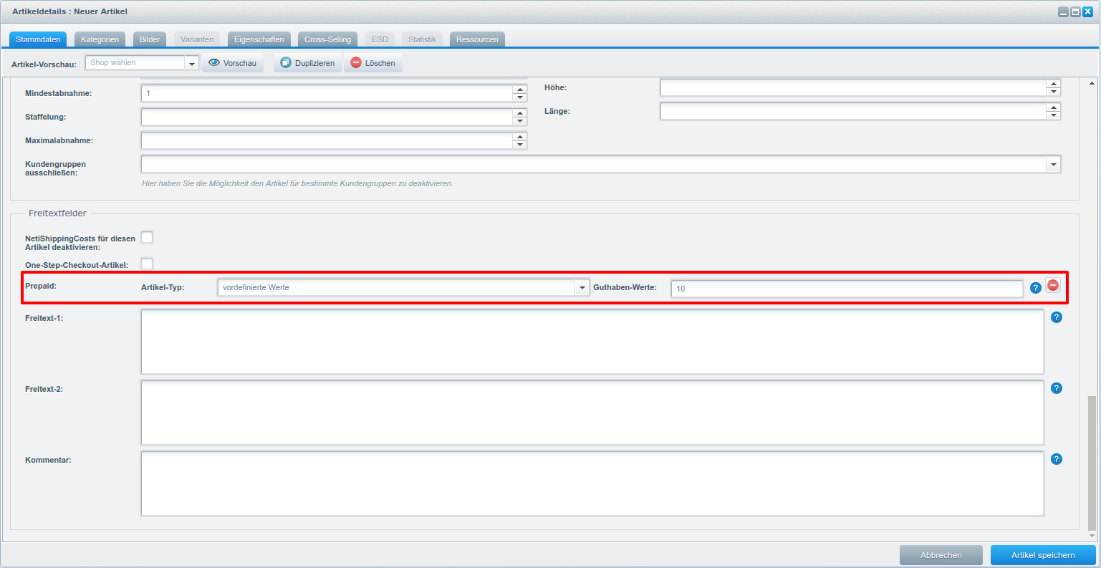The width and height of the screenshot is (1101, 568).
Task: Open help icon for Freitext-1
Action: 1056,317
